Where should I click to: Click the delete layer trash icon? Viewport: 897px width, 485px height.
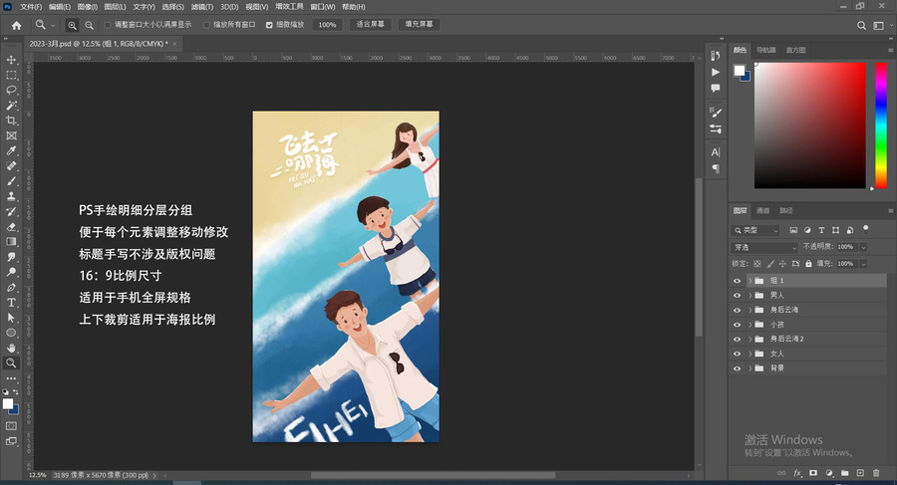coord(876,473)
